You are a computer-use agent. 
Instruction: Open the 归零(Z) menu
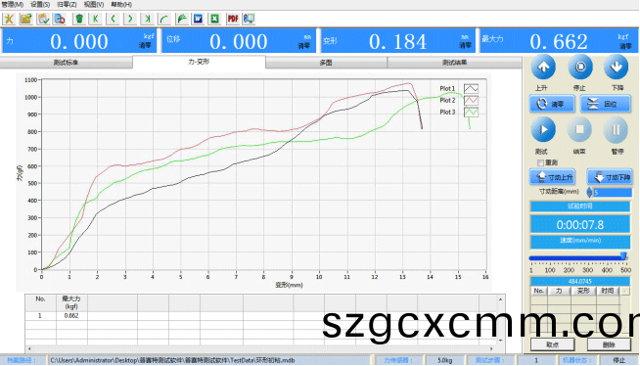(67, 5)
